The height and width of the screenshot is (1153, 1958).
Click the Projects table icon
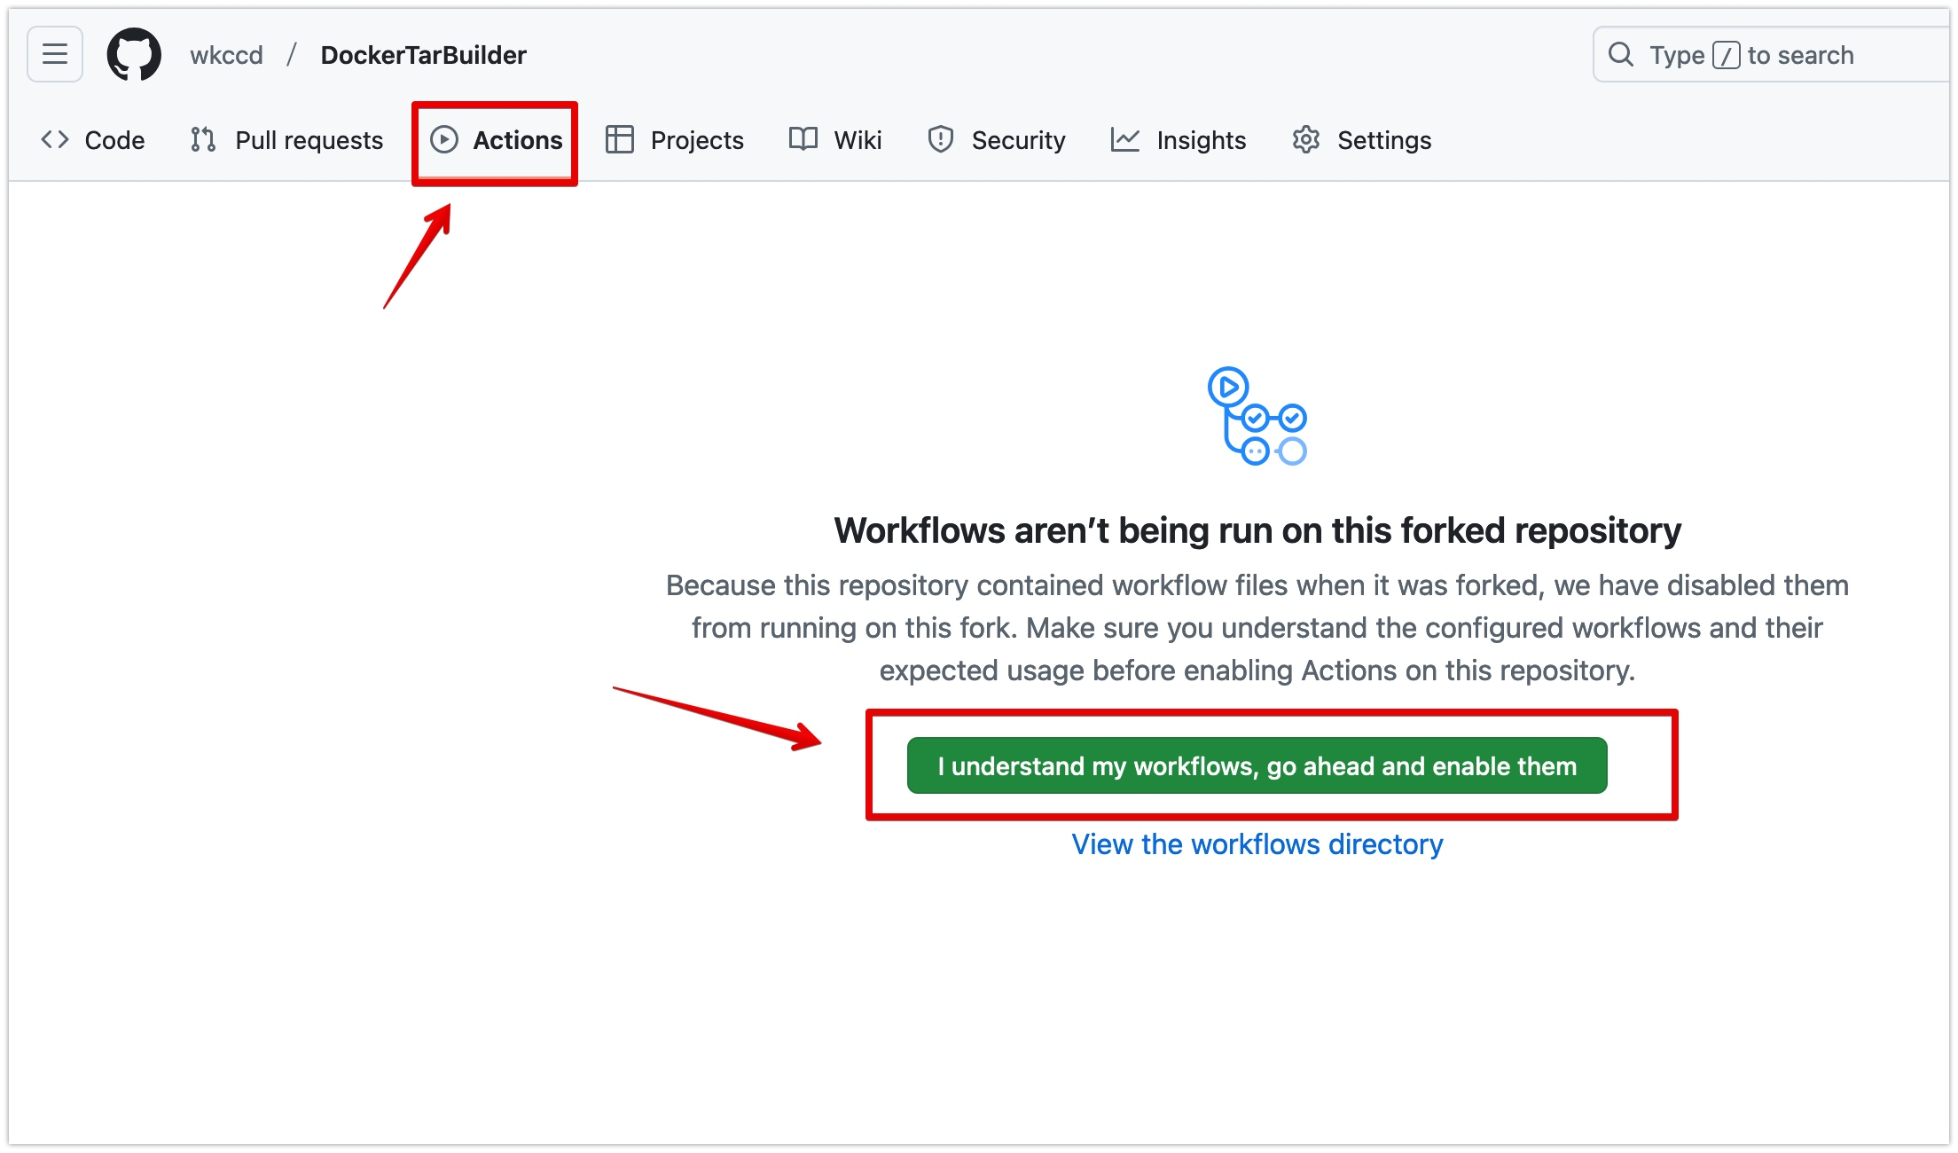[x=619, y=140]
